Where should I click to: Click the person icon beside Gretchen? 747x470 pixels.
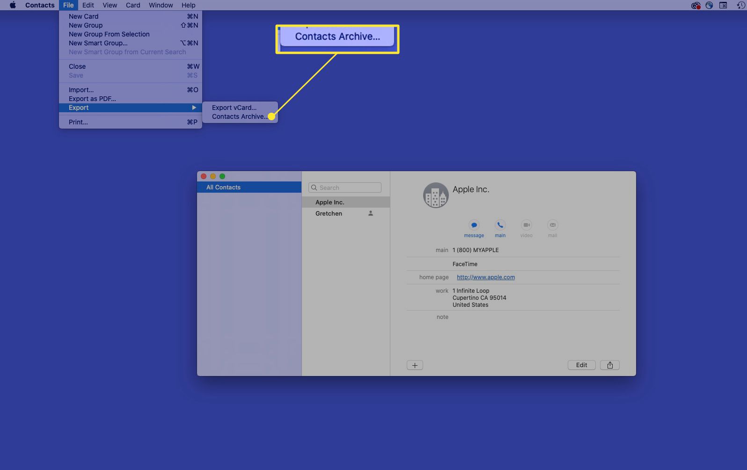click(370, 213)
